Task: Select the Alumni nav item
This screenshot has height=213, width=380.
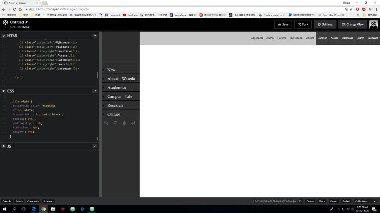Action: tap(270, 38)
